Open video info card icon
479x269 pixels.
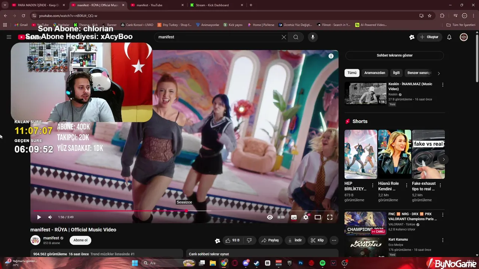[x=331, y=56]
